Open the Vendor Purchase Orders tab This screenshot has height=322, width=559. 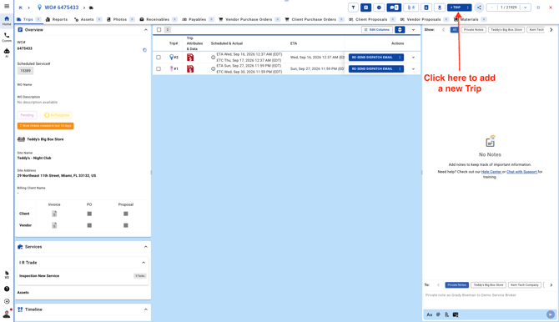[x=249, y=20]
